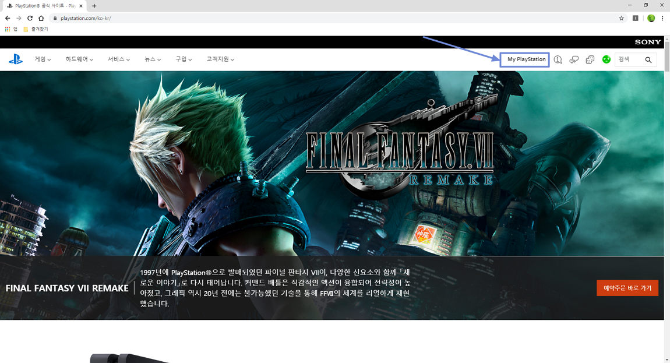Expand the 구입 menu
This screenshot has width=670, height=363.
click(184, 59)
